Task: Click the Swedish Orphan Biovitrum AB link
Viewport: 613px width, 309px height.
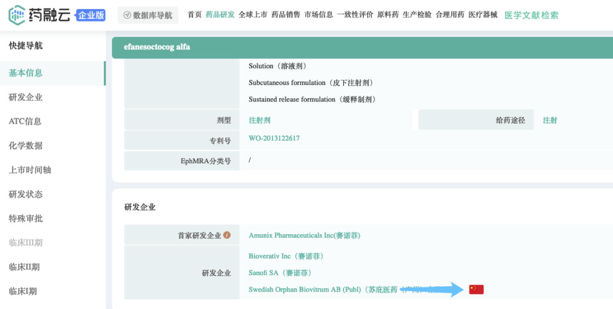Action: click(305, 290)
